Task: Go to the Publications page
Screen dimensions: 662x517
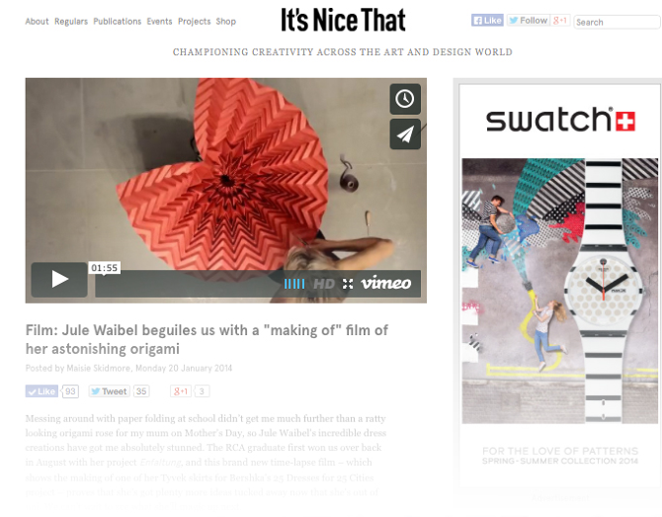Action: (x=118, y=22)
